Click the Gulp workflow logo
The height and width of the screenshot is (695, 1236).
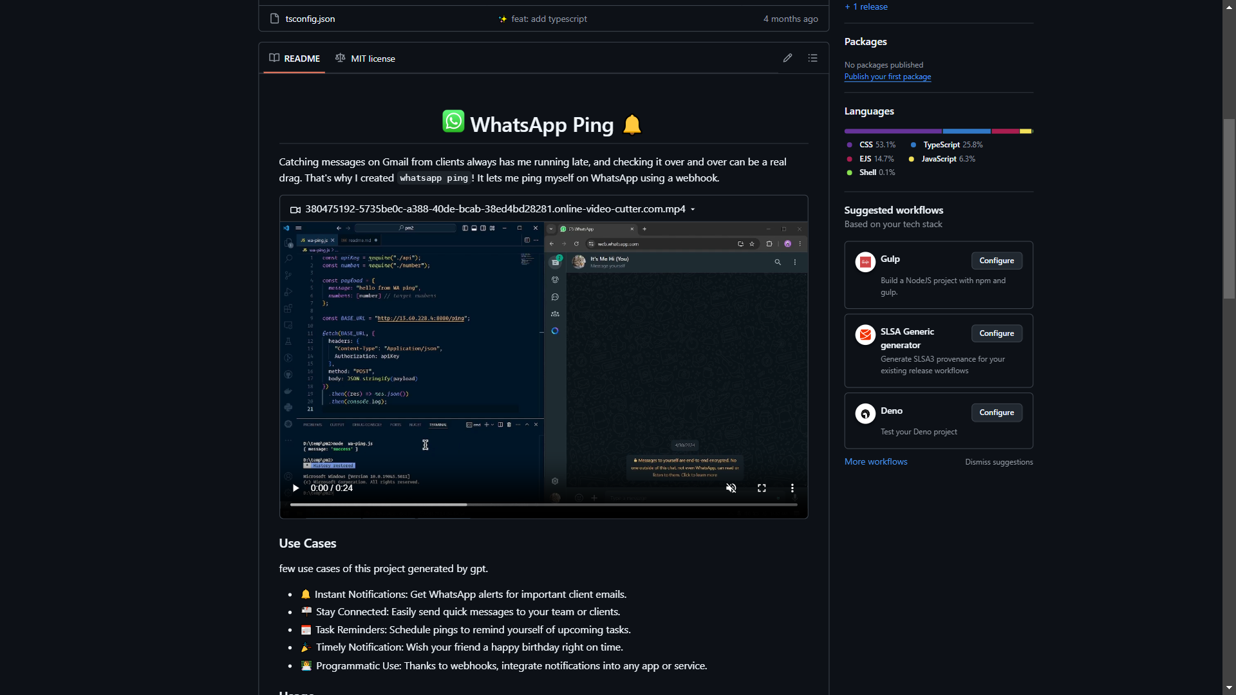pos(865,262)
